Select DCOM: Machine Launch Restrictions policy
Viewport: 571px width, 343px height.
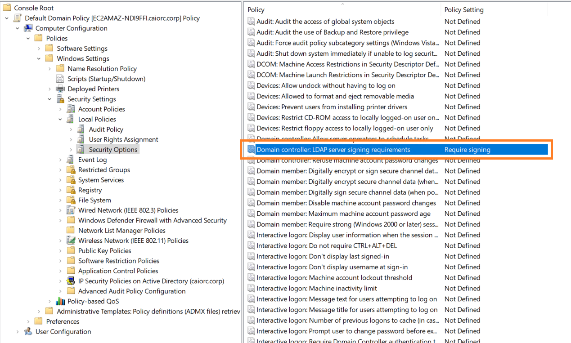click(x=348, y=75)
